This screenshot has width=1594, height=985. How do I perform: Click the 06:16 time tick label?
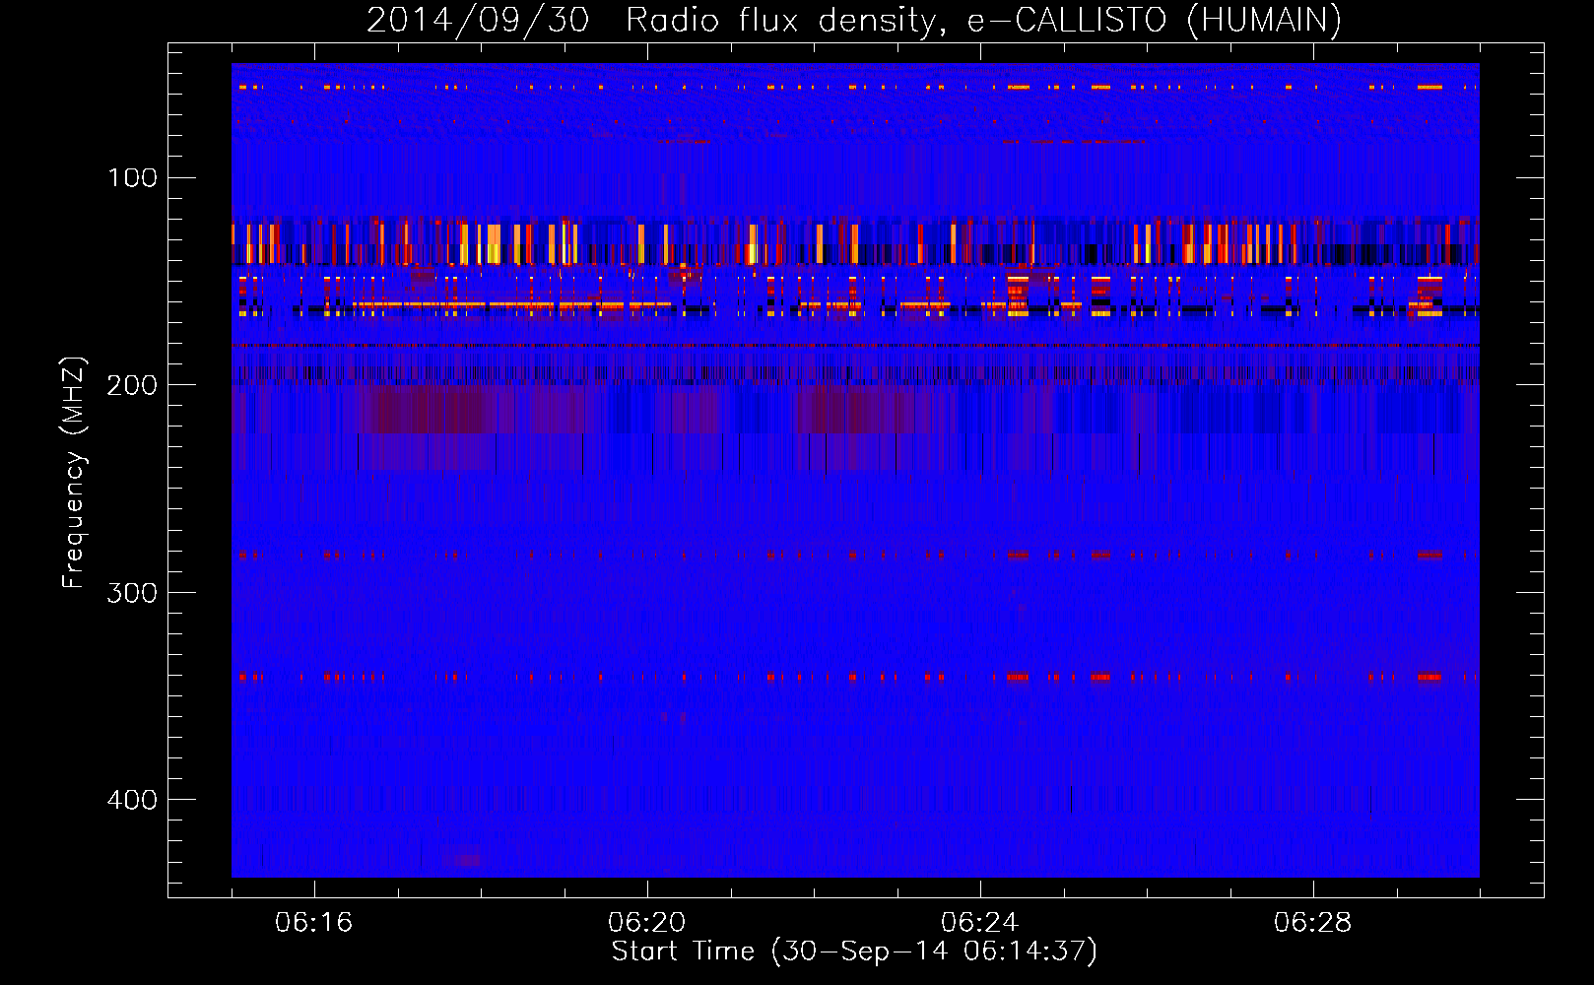pyautogui.click(x=314, y=922)
